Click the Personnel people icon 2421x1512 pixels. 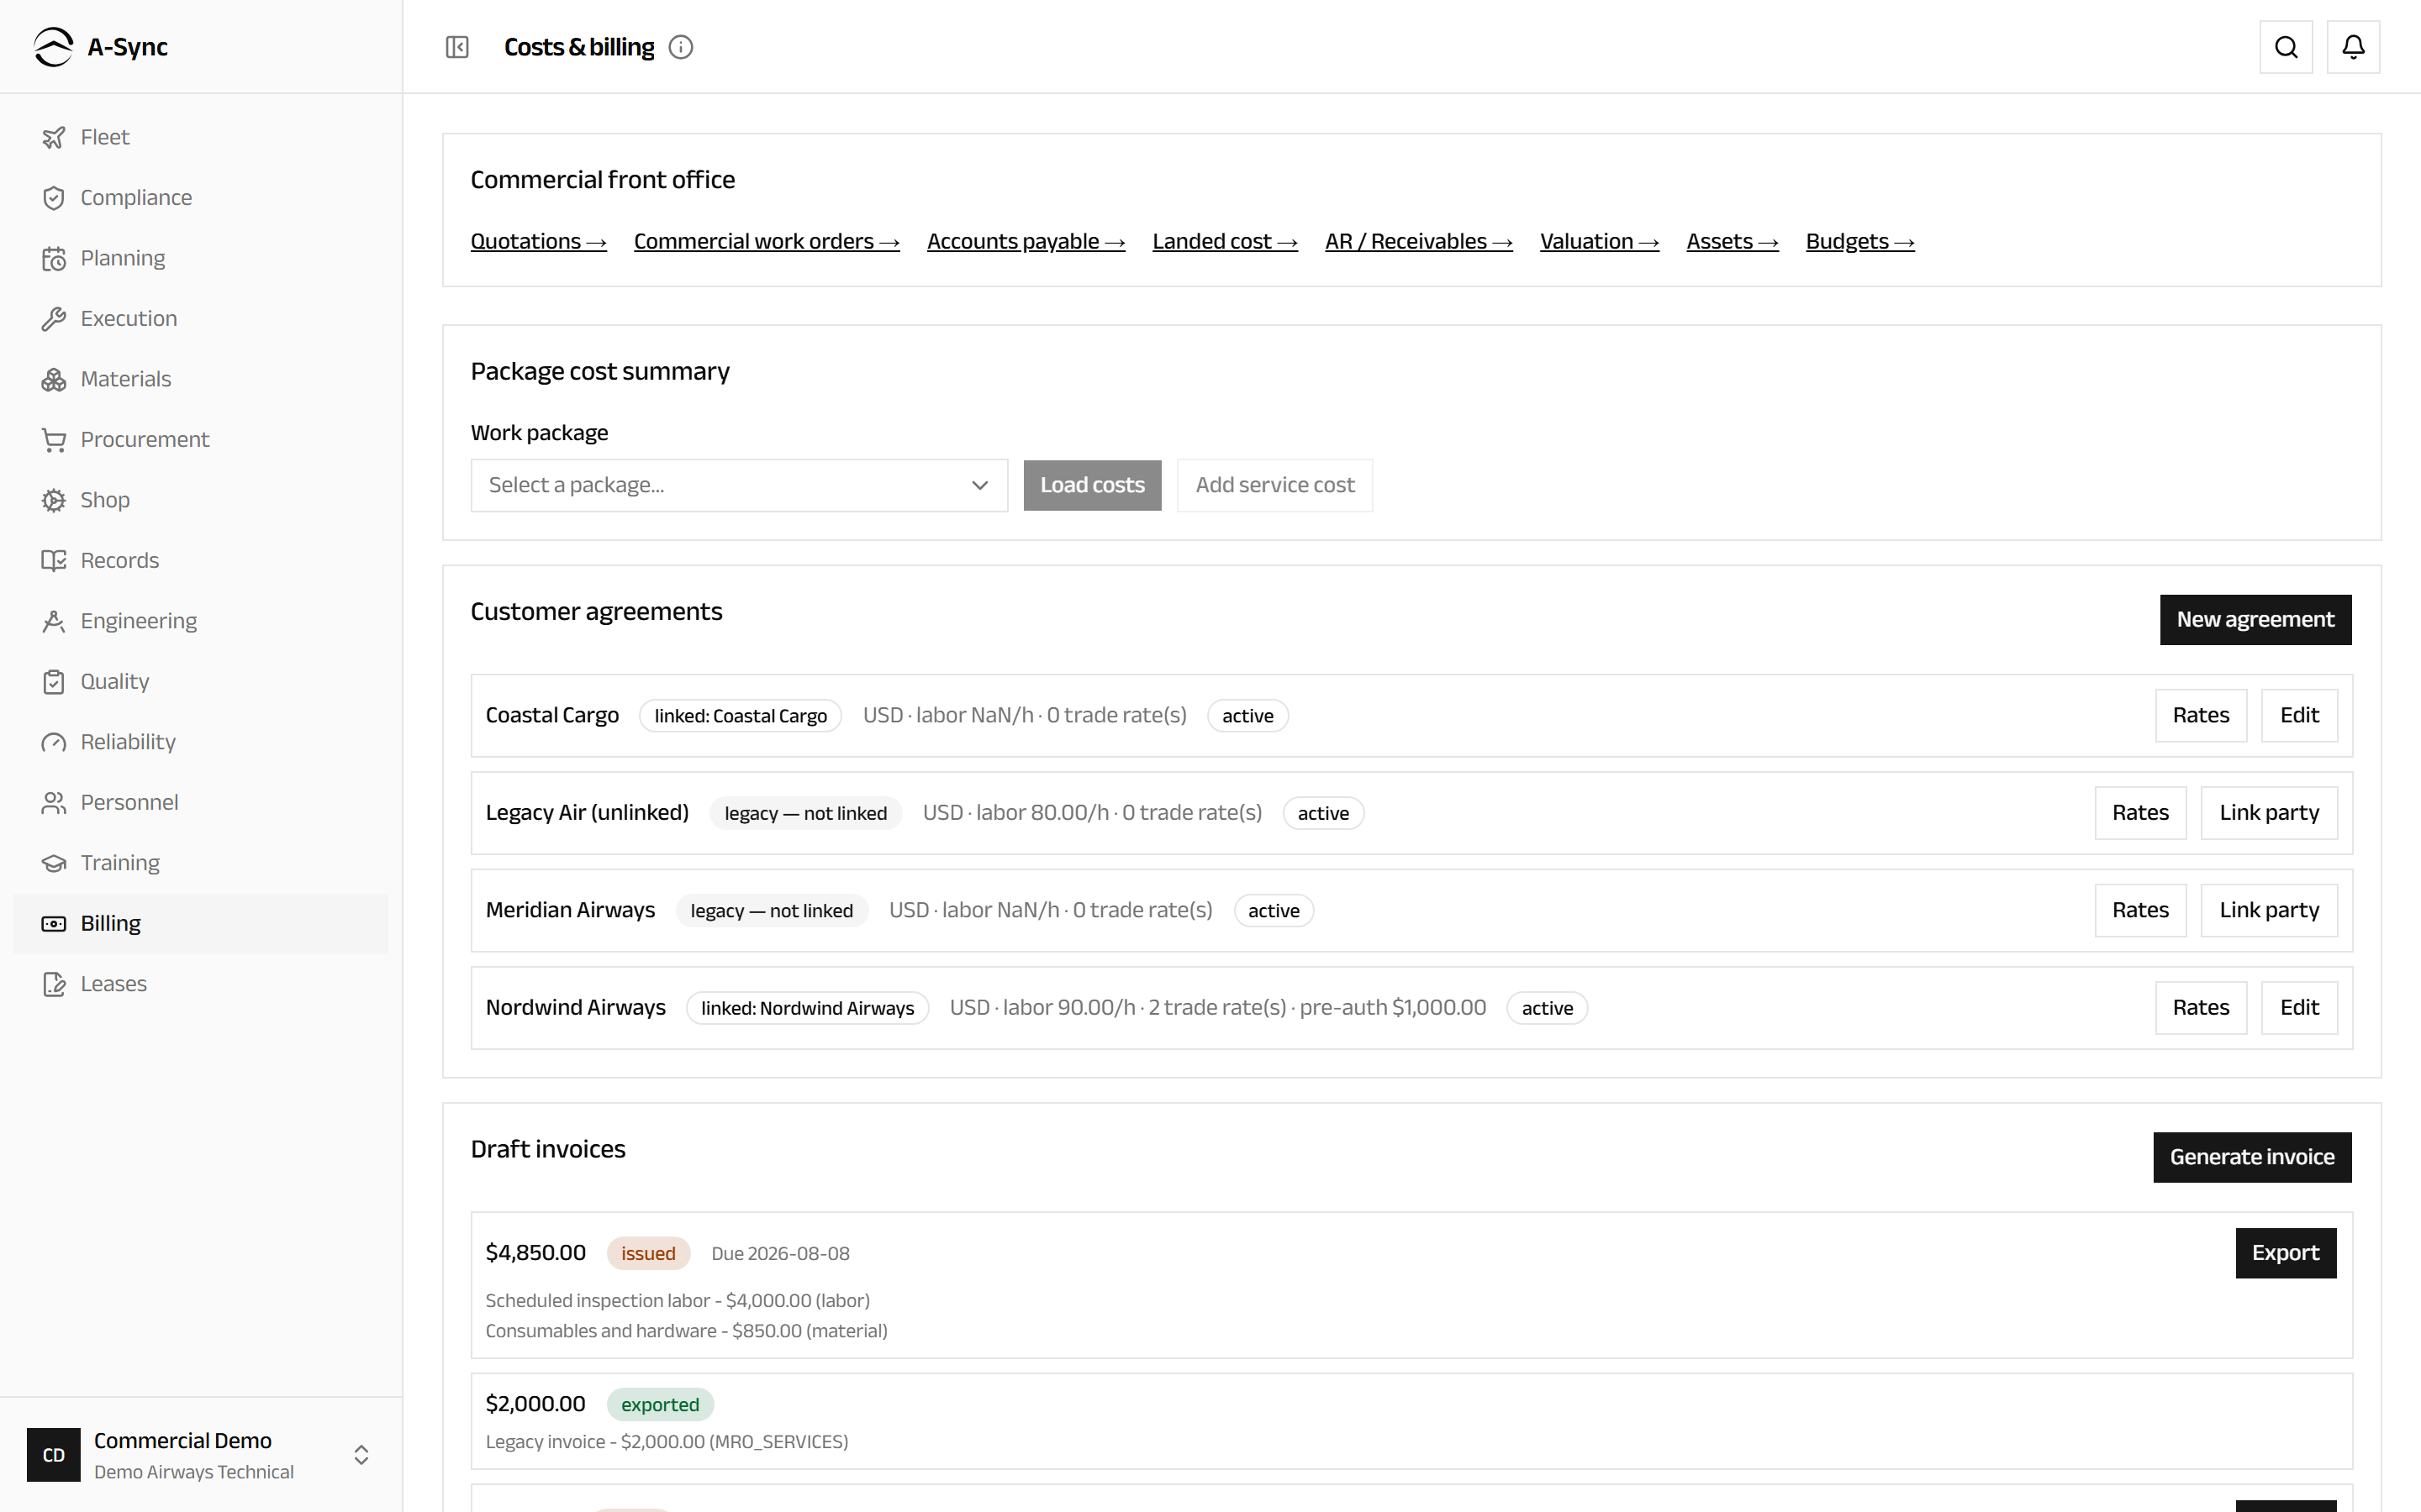[54, 803]
